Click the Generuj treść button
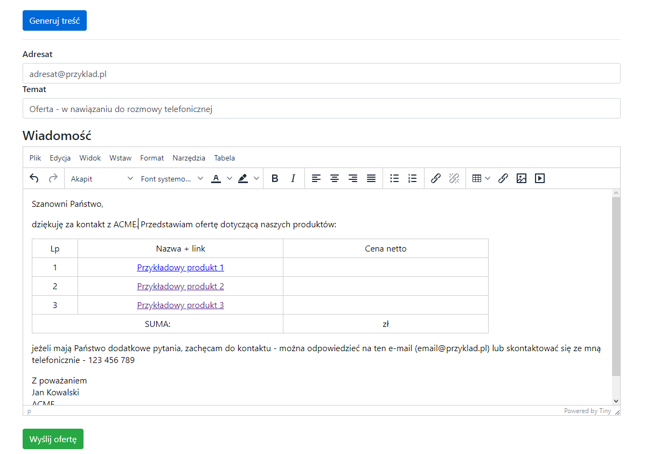This screenshot has height=454, width=653. pos(54,20)
